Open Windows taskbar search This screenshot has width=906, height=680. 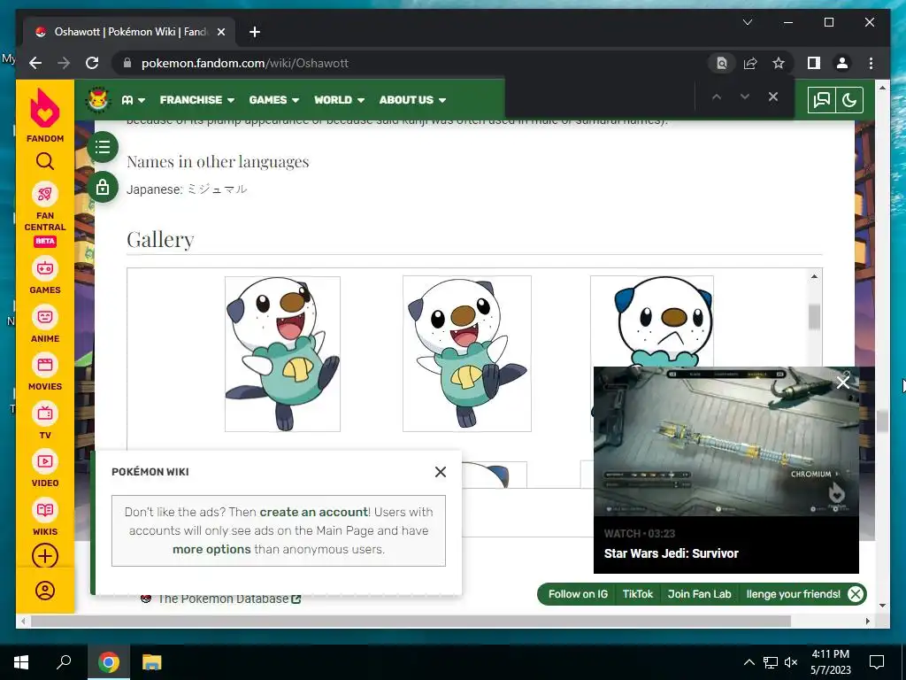click(64, 662)
